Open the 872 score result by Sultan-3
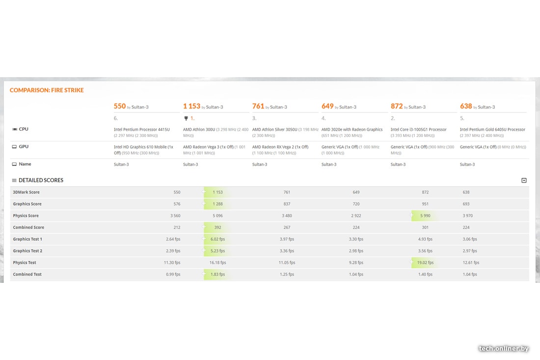Screen dimensions: 540x360 tap(397, 106)
